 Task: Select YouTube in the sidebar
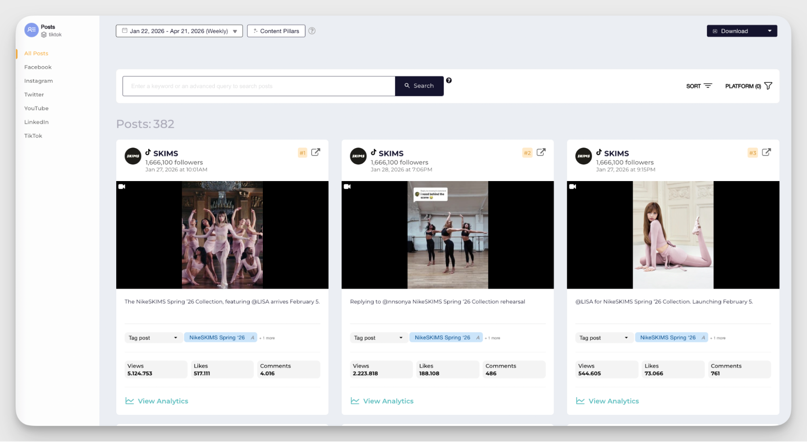(36, 108)
